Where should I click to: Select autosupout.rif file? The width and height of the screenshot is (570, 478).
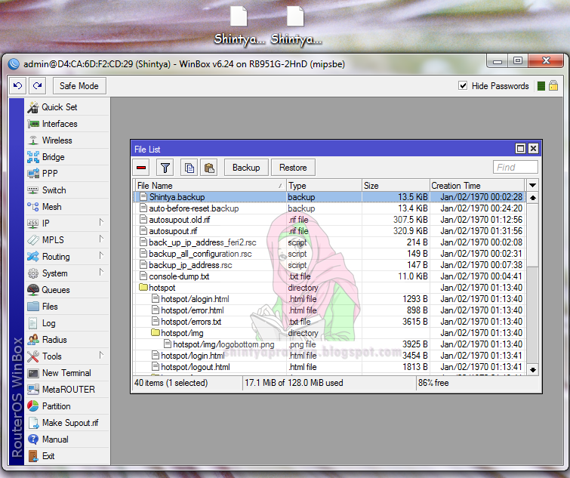click(329, 231)
